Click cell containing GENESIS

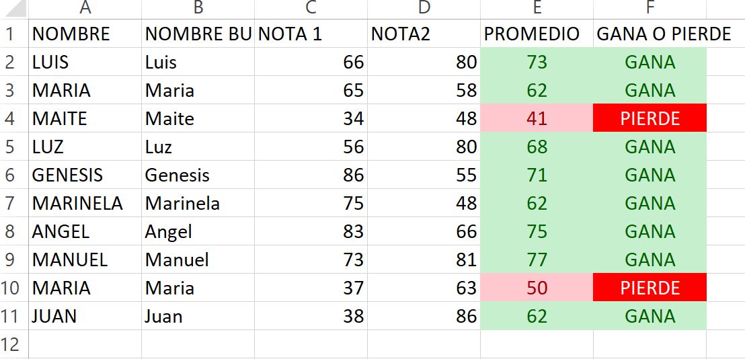85,175
